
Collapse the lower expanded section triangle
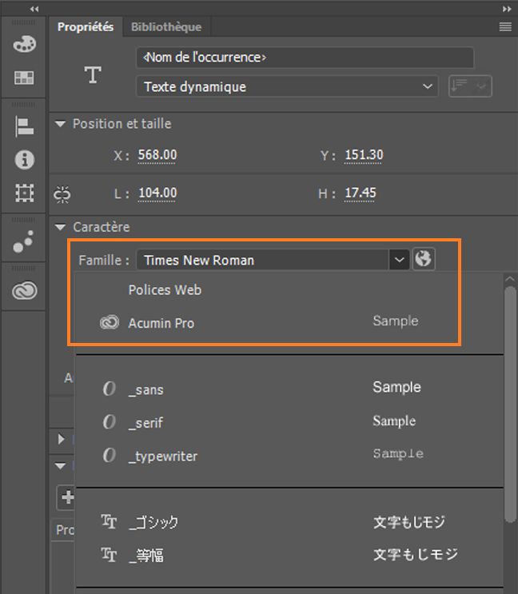point(60,466)
